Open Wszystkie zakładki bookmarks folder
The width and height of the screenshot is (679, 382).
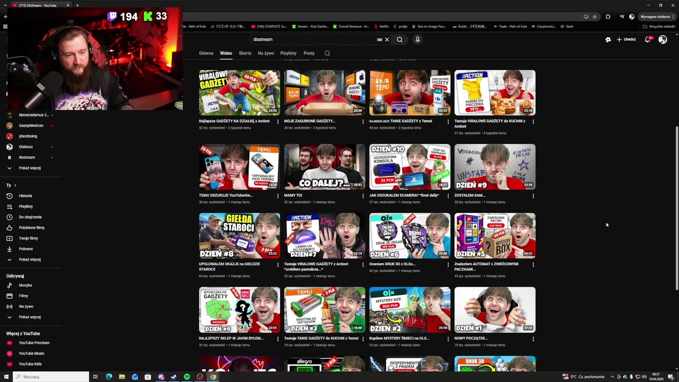[x=659, y=27]
